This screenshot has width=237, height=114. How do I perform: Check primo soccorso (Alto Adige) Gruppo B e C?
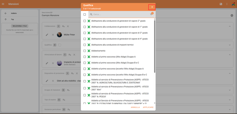[x=85, y=63]
